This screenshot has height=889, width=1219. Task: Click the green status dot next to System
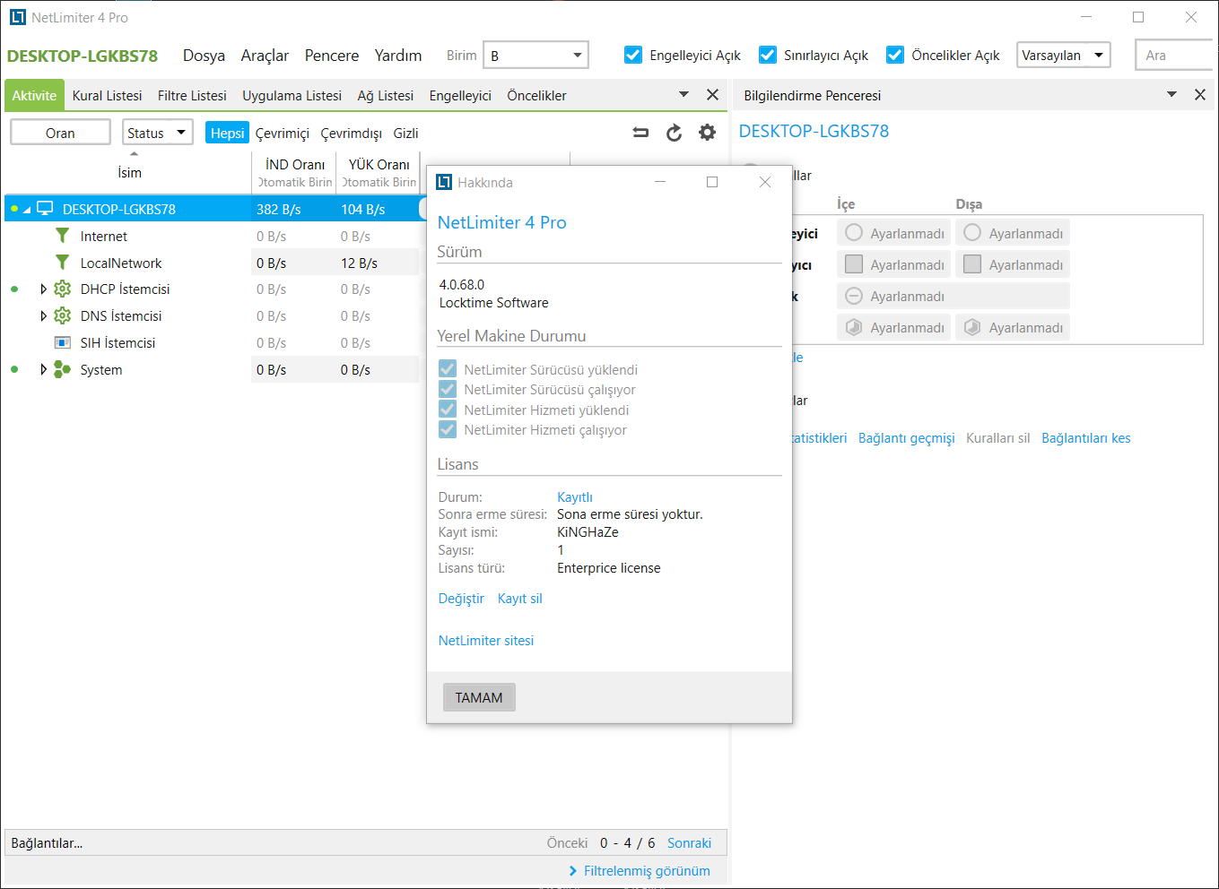pos(14,369)
